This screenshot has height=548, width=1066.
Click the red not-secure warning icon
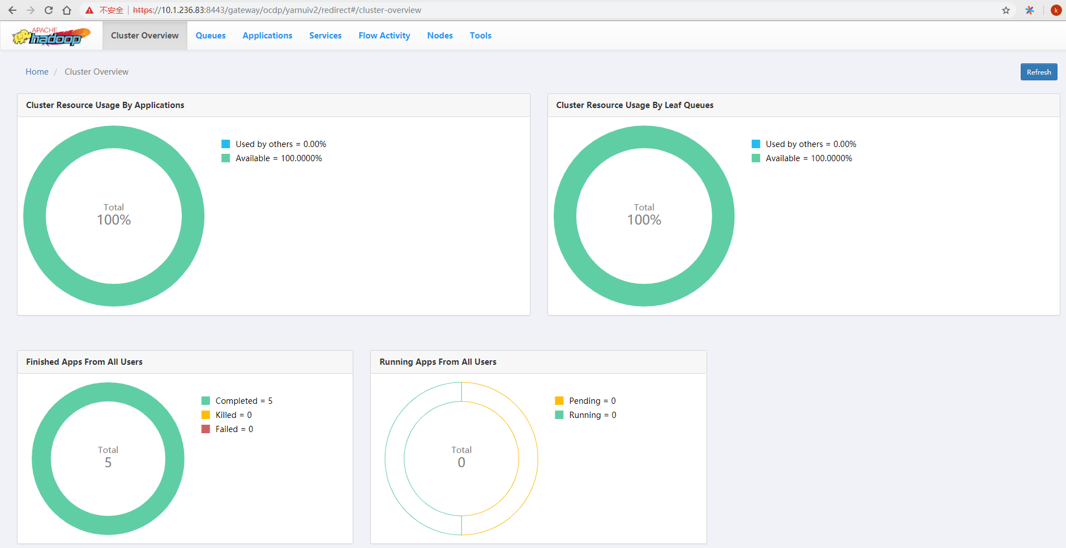[89, 10]
